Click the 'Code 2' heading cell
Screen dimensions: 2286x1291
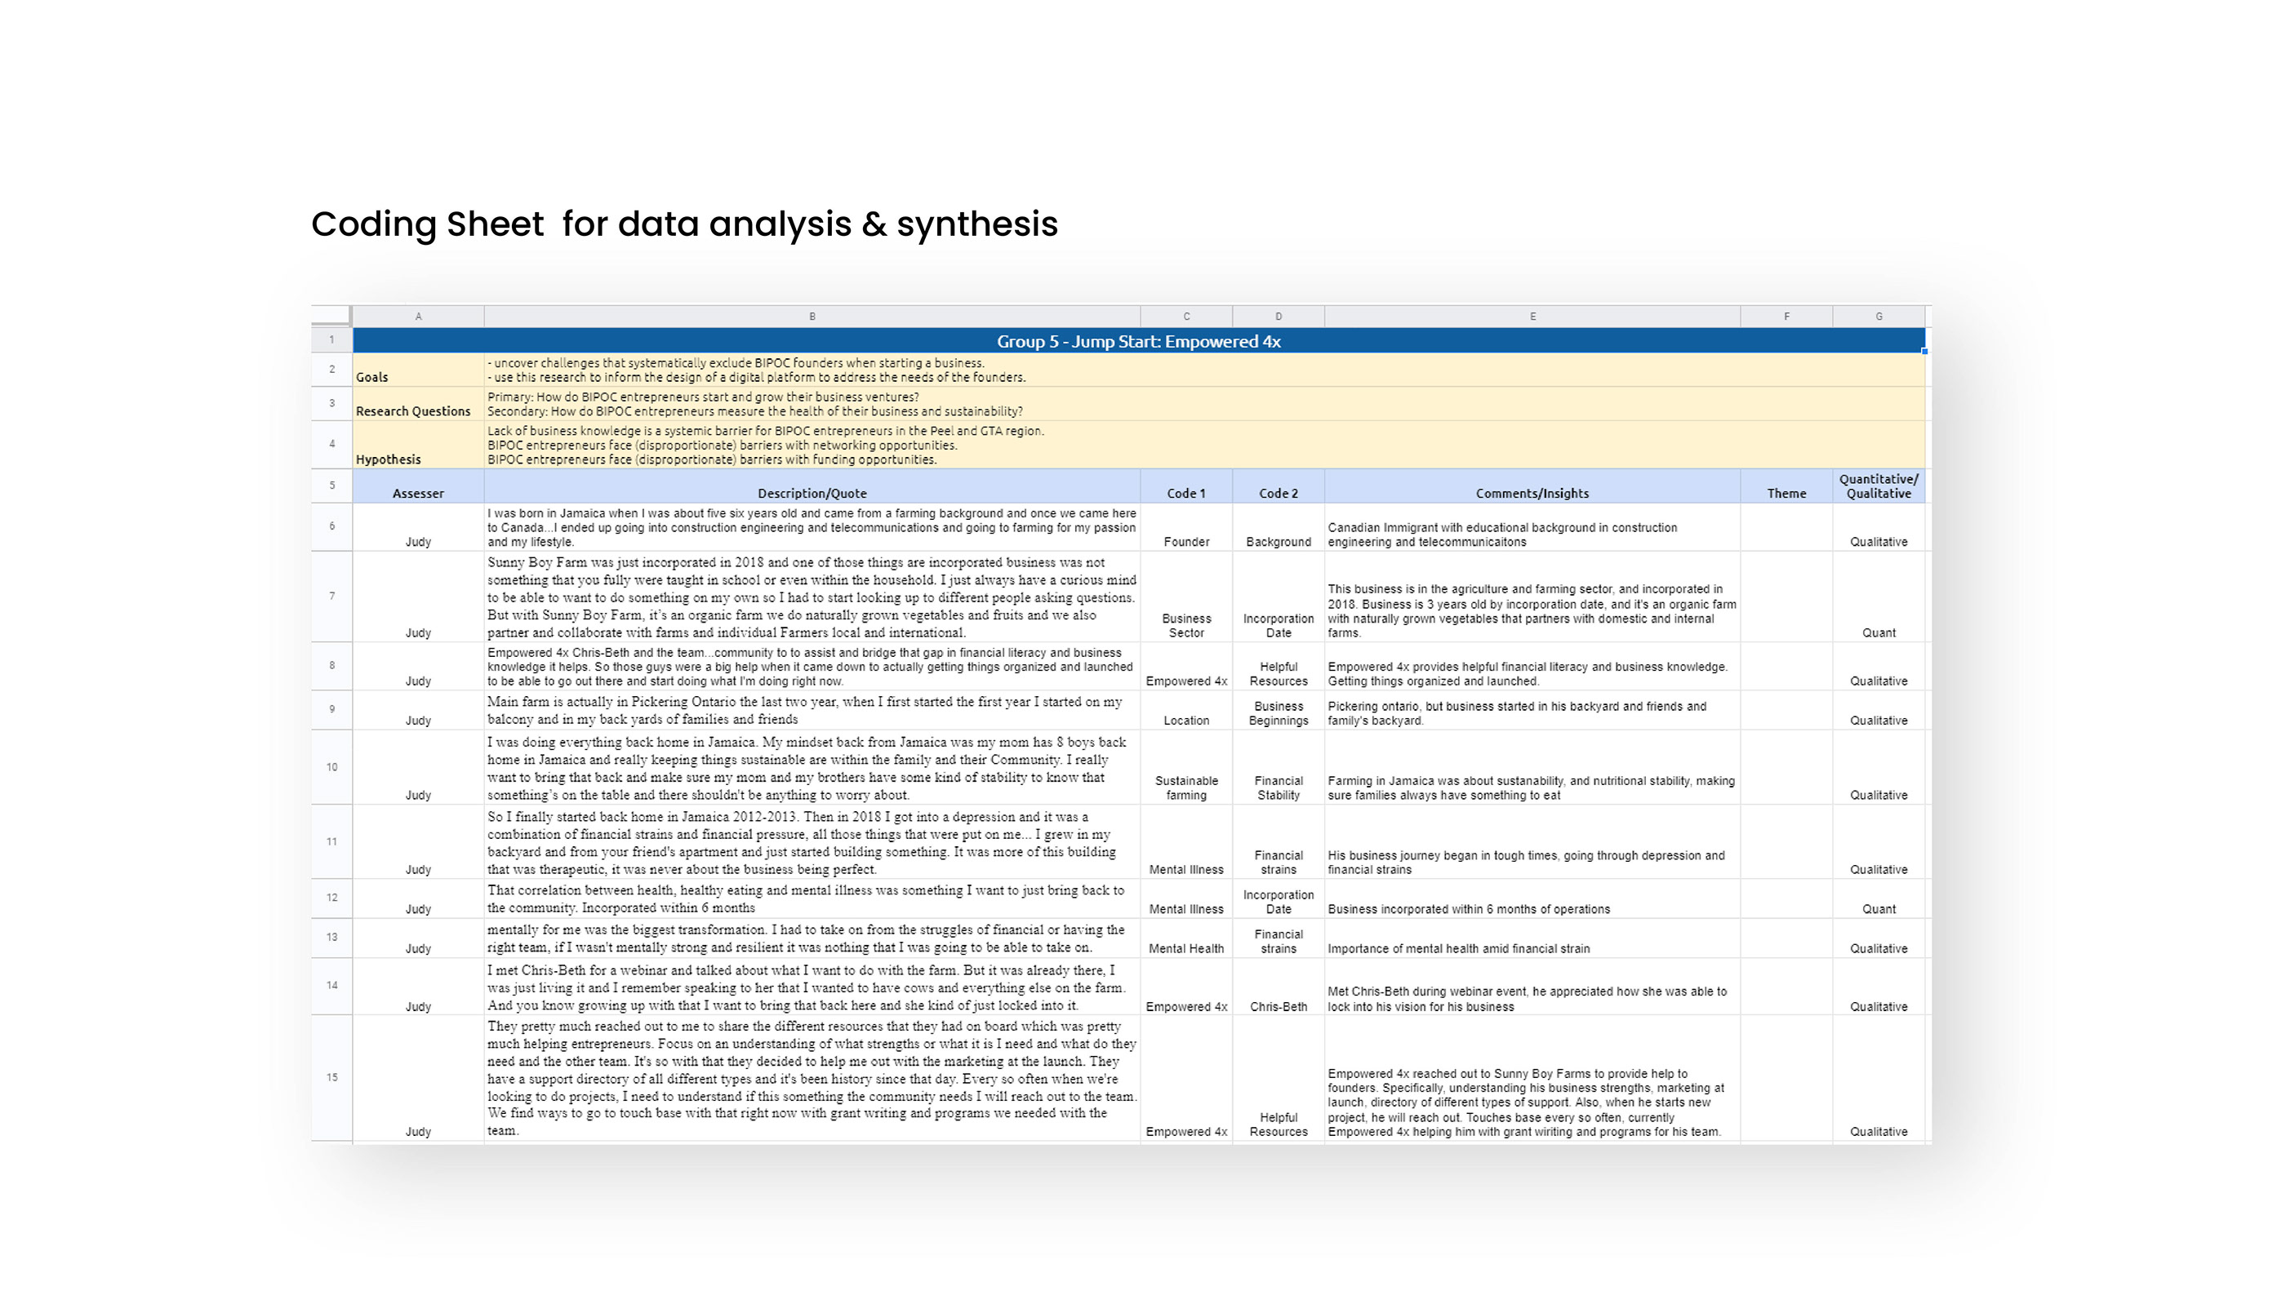pos(1278,486)
